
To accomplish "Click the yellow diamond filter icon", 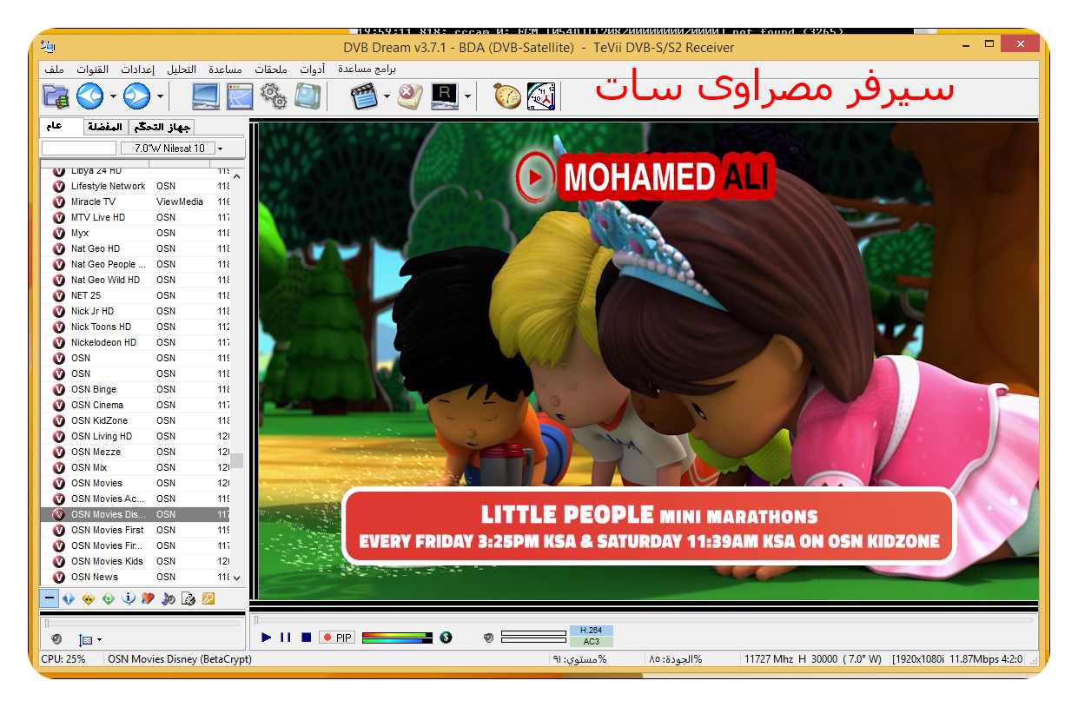I will pyautogui.click(x=89, y=598).
